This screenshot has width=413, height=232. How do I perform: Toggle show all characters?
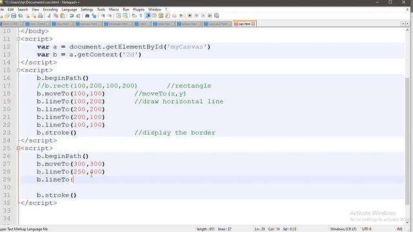141,15
